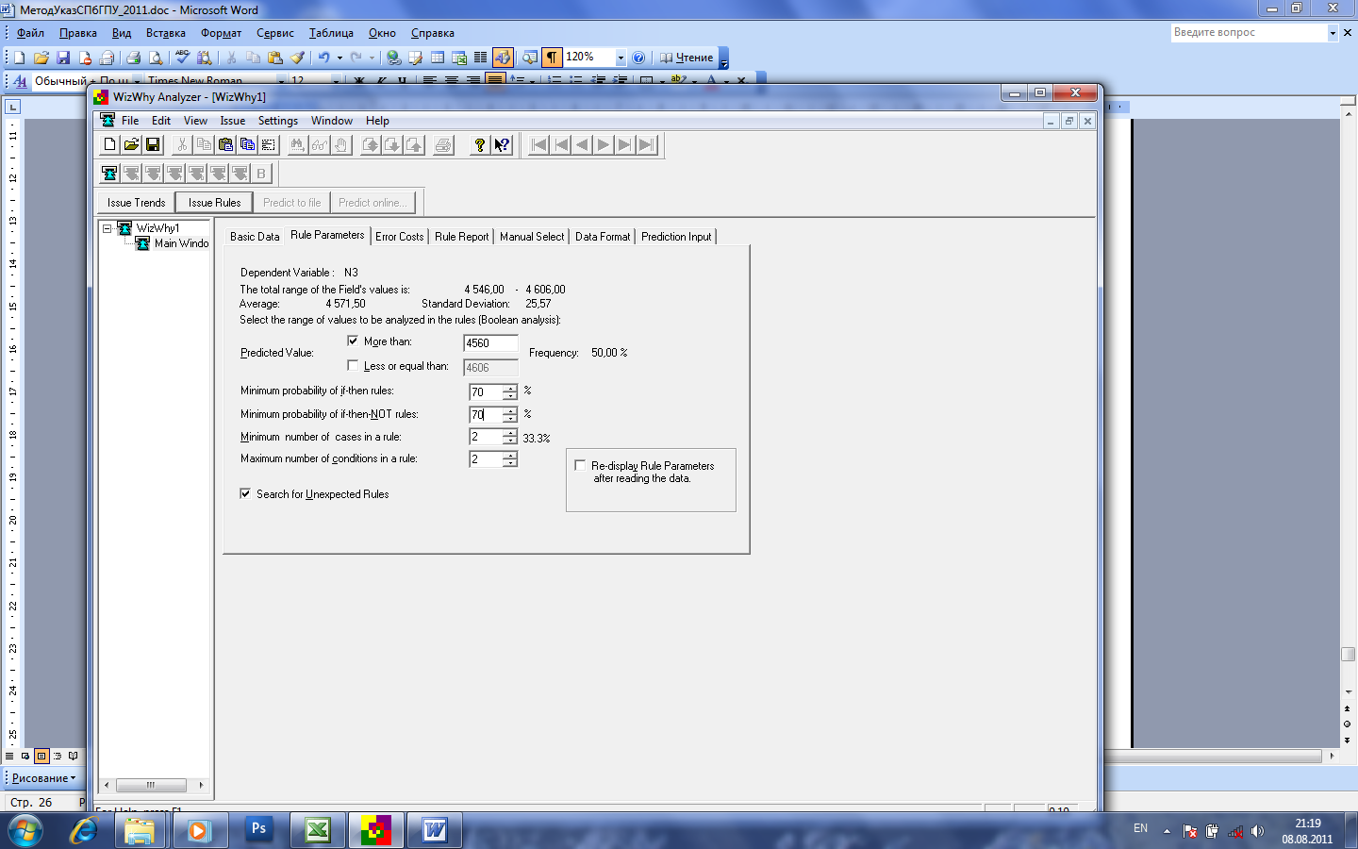Click Word's undo arrow icon
This screenshot has height=849, width=1358.
coord(323,58)
